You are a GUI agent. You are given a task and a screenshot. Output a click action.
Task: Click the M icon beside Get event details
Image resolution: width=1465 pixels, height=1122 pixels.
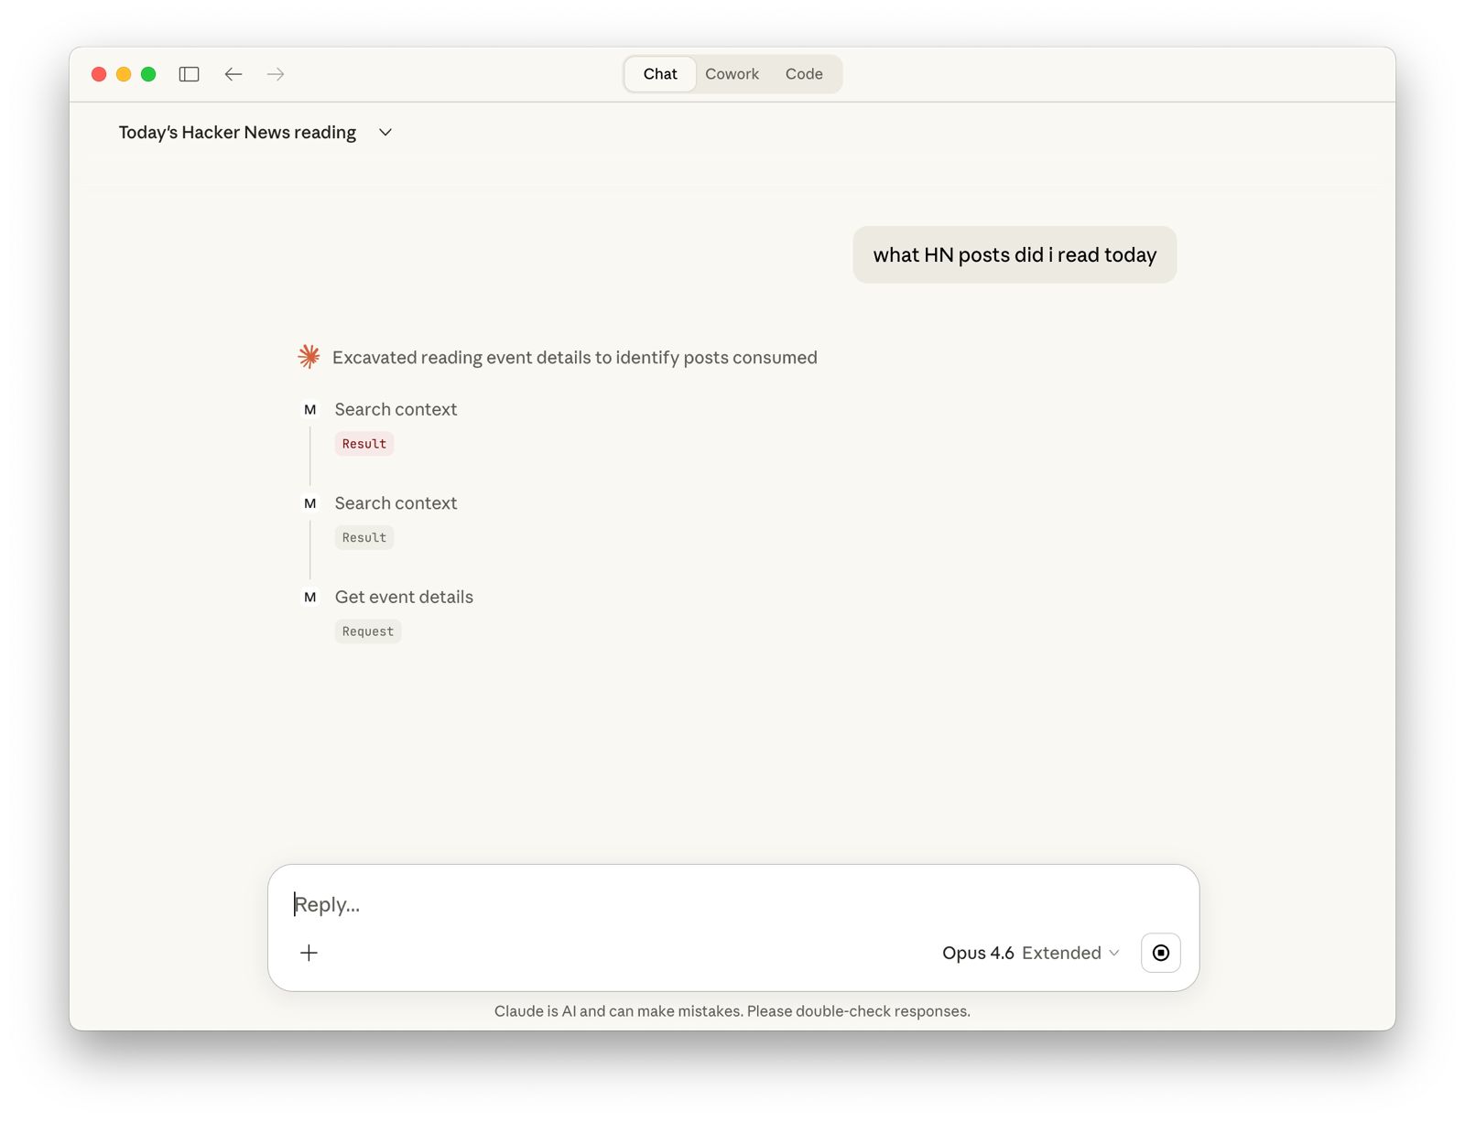click(310, 598)
